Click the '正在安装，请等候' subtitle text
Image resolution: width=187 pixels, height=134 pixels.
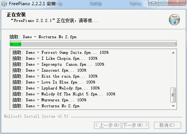pyautogui.click(x=55, y=20)
